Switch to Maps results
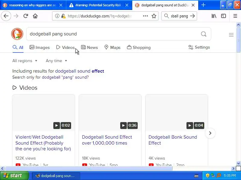241x180 pixels. (x=112, y=47)
